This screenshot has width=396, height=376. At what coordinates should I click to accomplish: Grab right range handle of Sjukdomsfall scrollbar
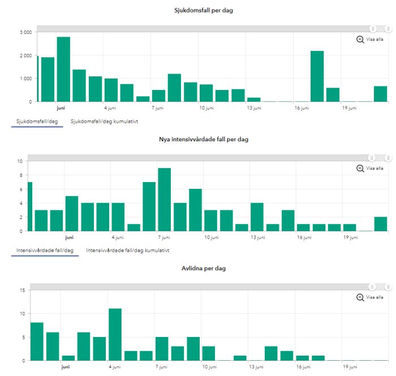(x=389, y=29)
